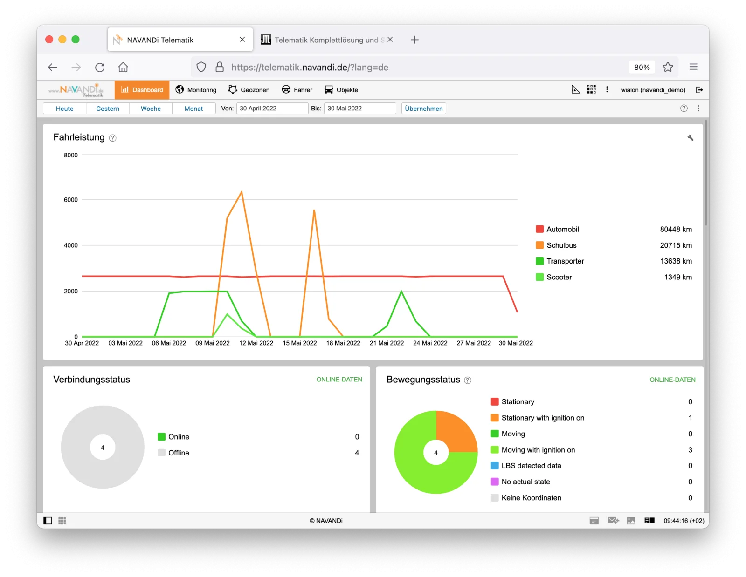This screenshot has width=746, height=577.
Task: Click ONLINE-DATEN in the Verbindungsstatus panel
Action: point(339,380)
